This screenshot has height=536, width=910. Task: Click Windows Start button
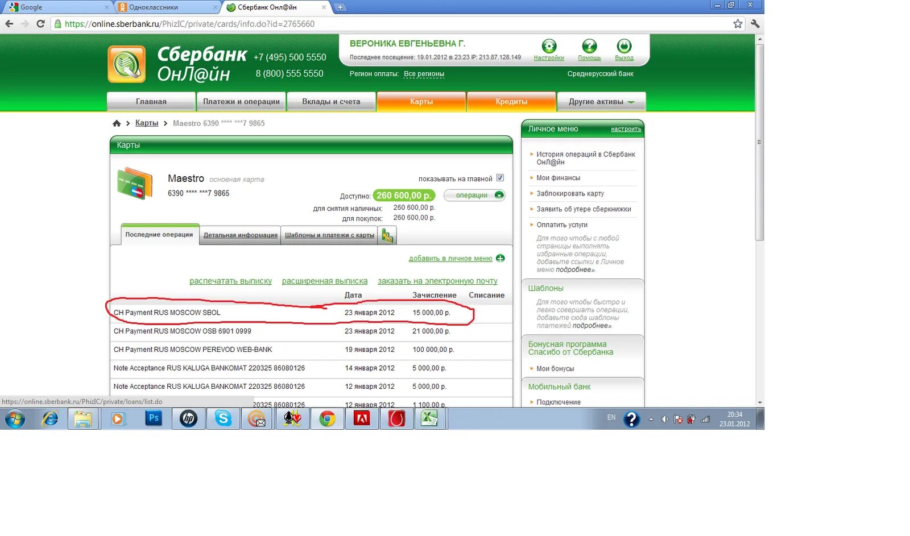point(15,419)
